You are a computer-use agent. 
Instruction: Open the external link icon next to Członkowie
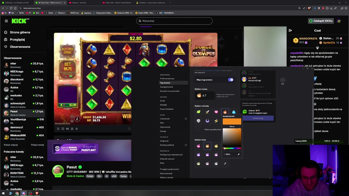pyautogui.click(x=186, y=119)
